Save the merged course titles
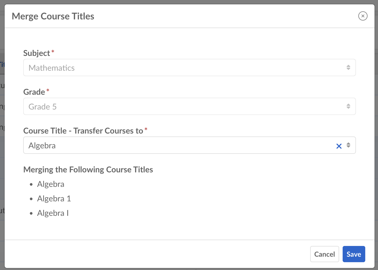Screen dimensions: 378x270 354,254
